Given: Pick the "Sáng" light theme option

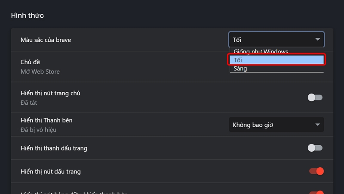Looking at the screenshot, I should pos(241,69).
